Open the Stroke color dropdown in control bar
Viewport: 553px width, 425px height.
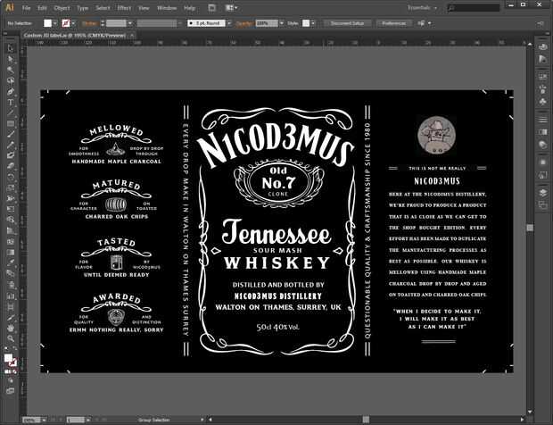click(x=73, y=23)
